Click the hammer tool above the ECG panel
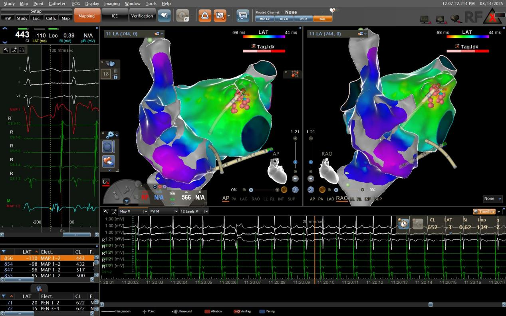The width and height of the screenshot is (506, 316). [6, 50]
